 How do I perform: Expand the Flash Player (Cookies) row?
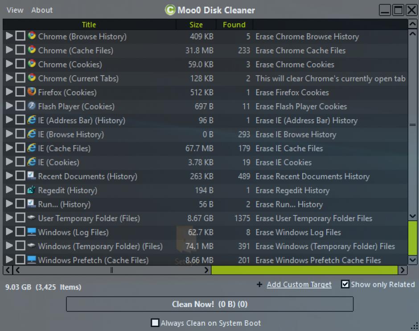pyautogui.click(x=9, y=105)
